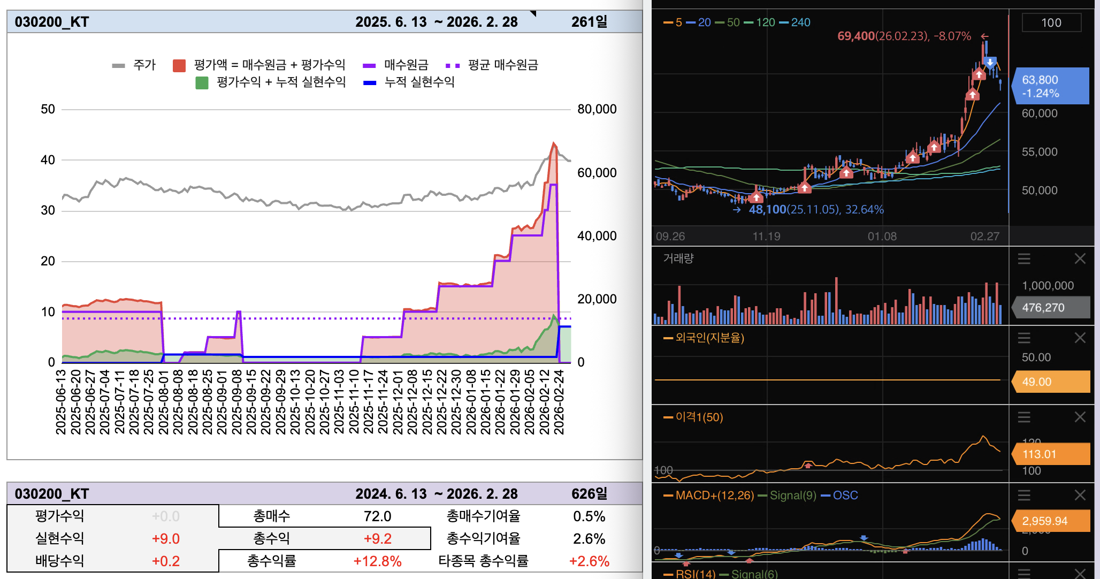Click the comment indicator triangle in the spreadsheet header
Viewport: 1100px width, 579px height.
tap(533, 13)
